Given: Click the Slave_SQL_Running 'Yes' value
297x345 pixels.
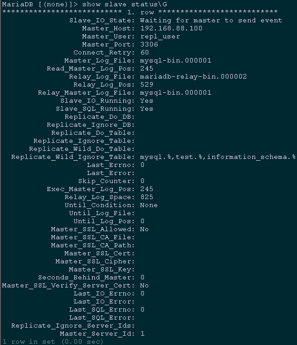Looking at the screenshot, I should [146, 108].
